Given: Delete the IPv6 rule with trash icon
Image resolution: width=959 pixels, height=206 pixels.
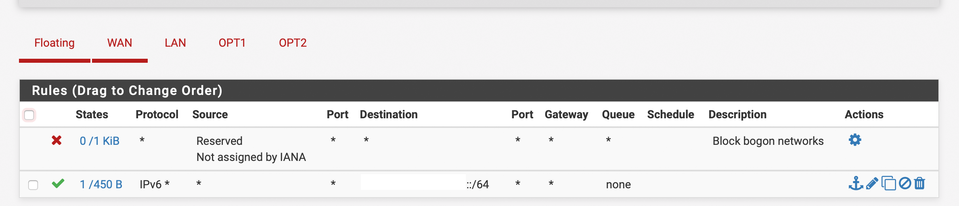Looking at the screenshot, I should pyautogui.click(x=920, y=183).
